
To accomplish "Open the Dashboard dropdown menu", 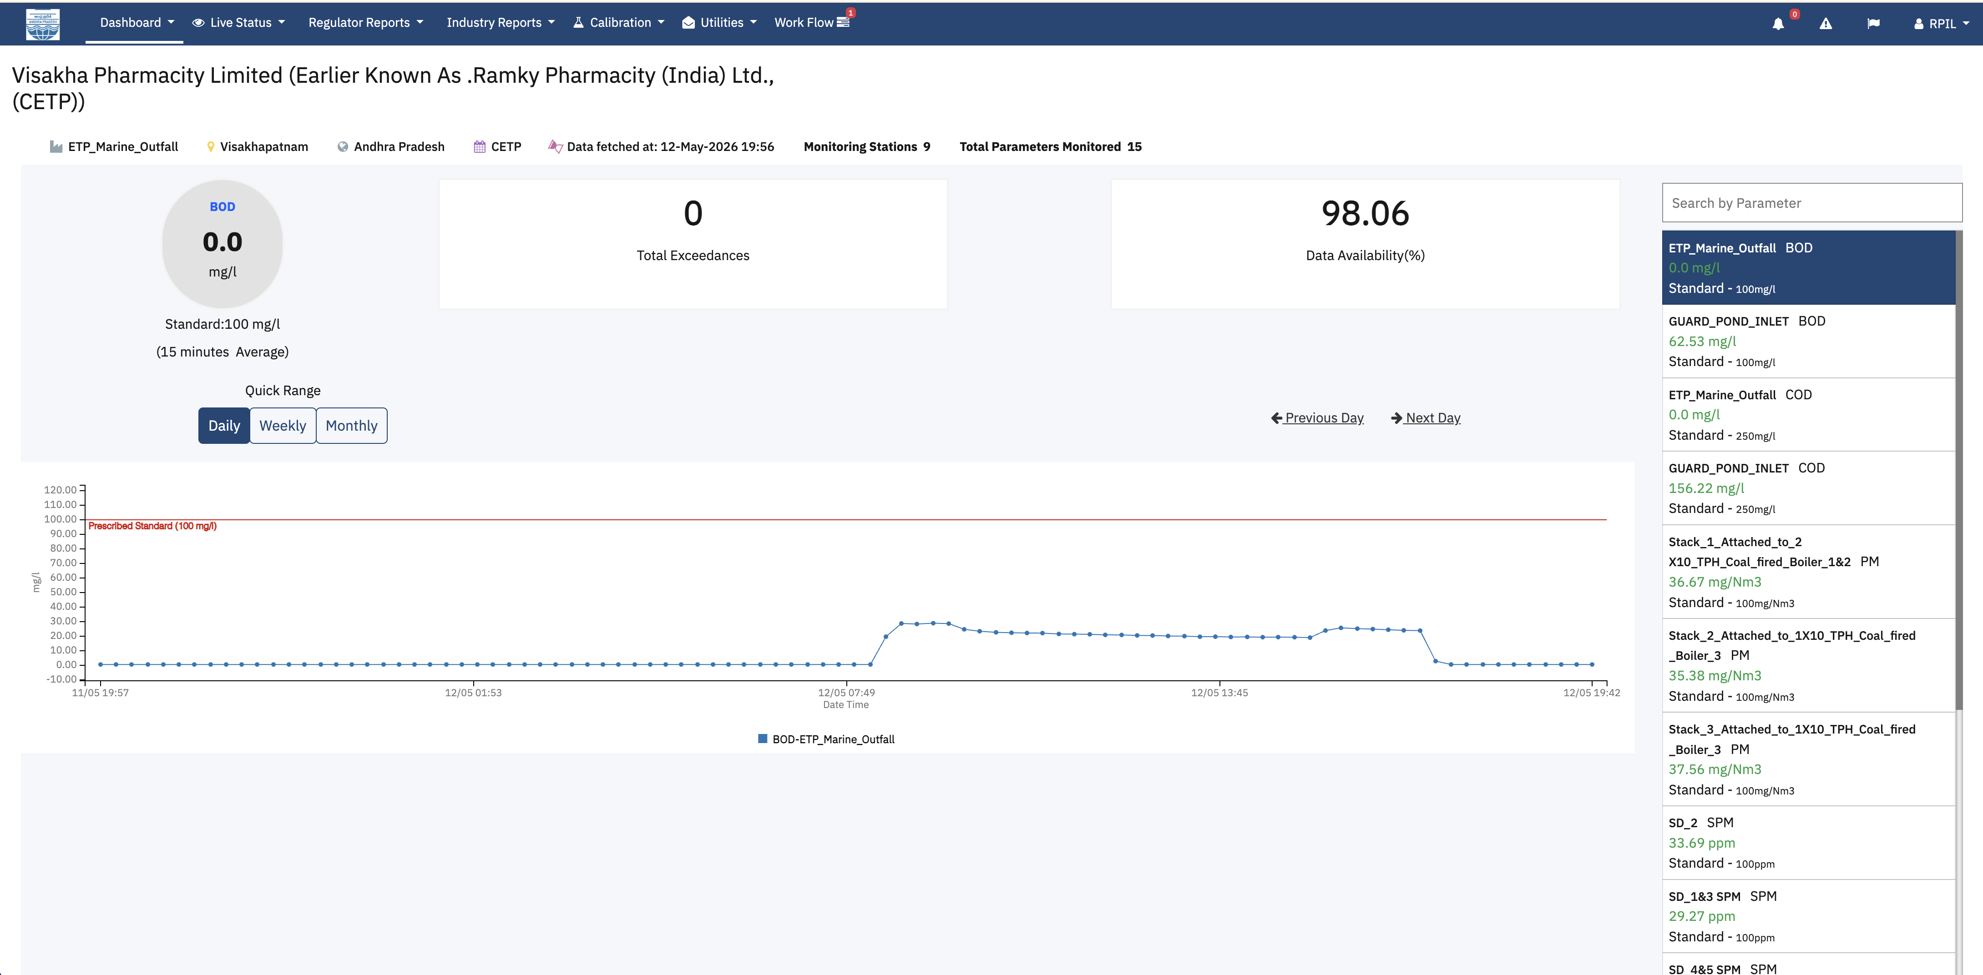I will (137, 23).
